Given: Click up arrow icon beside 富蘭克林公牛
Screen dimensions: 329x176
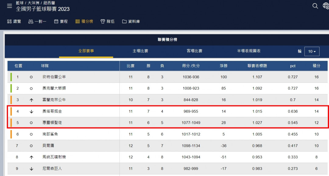Looking at the screenshot, I should coord(31,100).
